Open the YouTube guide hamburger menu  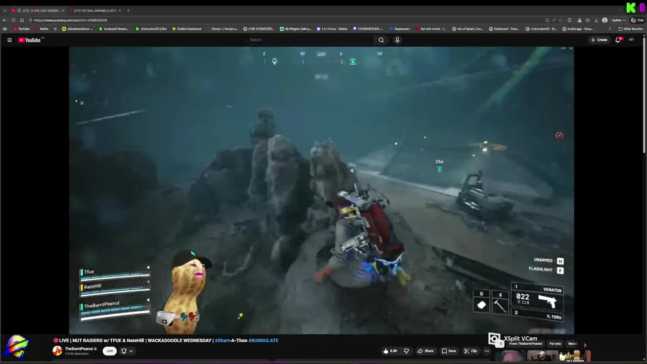click(x=9, y=40)
